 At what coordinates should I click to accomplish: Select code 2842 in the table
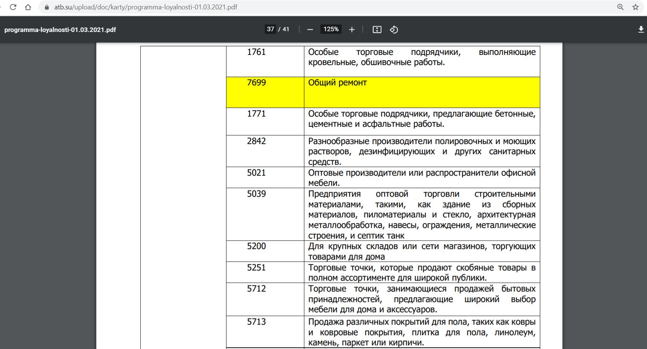256,141
